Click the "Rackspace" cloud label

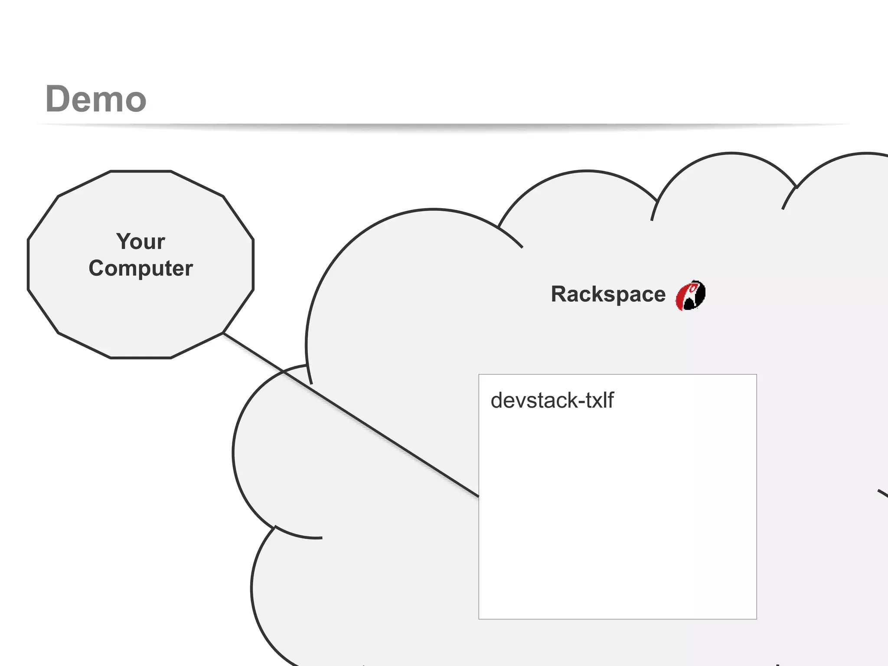click(x=608, y=294)
